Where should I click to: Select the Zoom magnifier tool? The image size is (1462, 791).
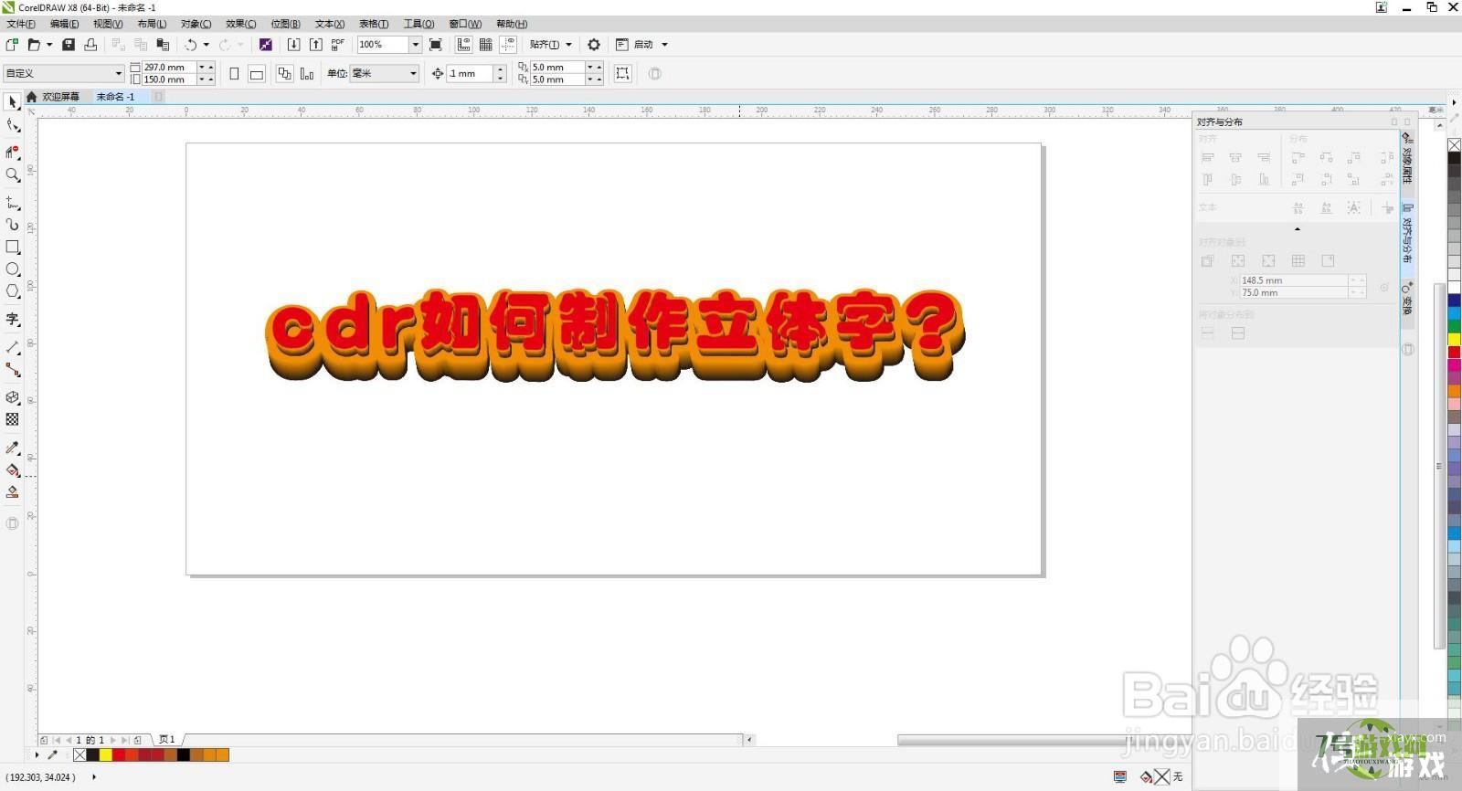pyautogui.click(x=13, y=174)
